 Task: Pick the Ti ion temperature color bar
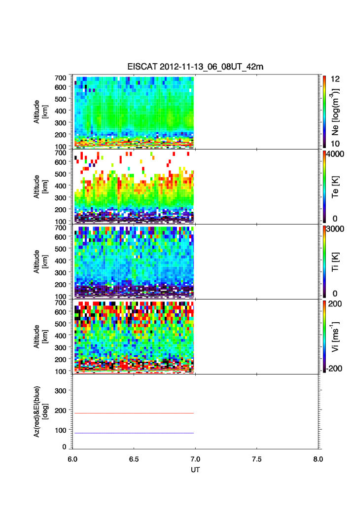(324, 262)
